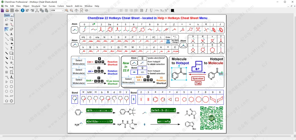The height and width of the screenshot is (140, 296).
Task: Toggle Italic text formatting
Action: (146, 10)
